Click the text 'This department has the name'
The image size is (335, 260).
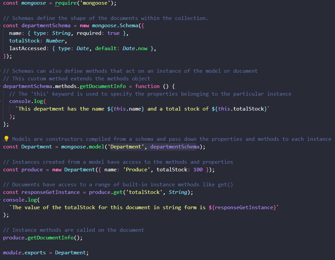point(61,109)
